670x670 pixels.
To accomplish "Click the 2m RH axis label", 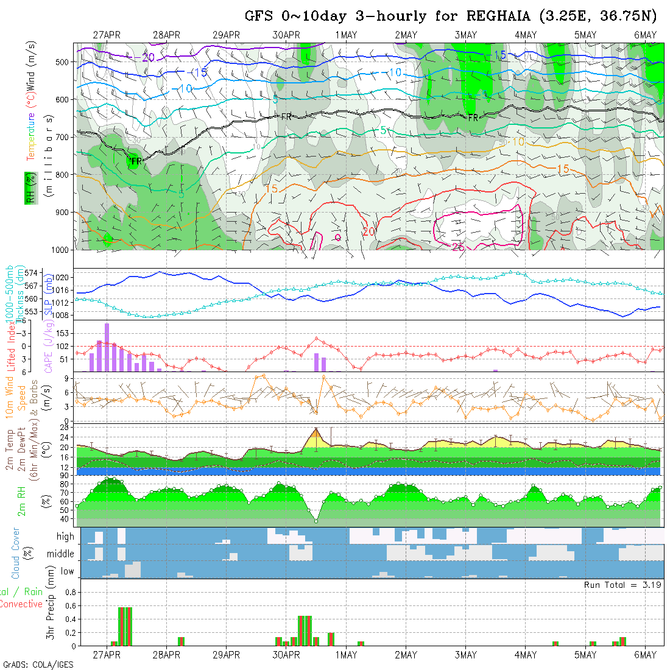I will click(x=21, y=501).
